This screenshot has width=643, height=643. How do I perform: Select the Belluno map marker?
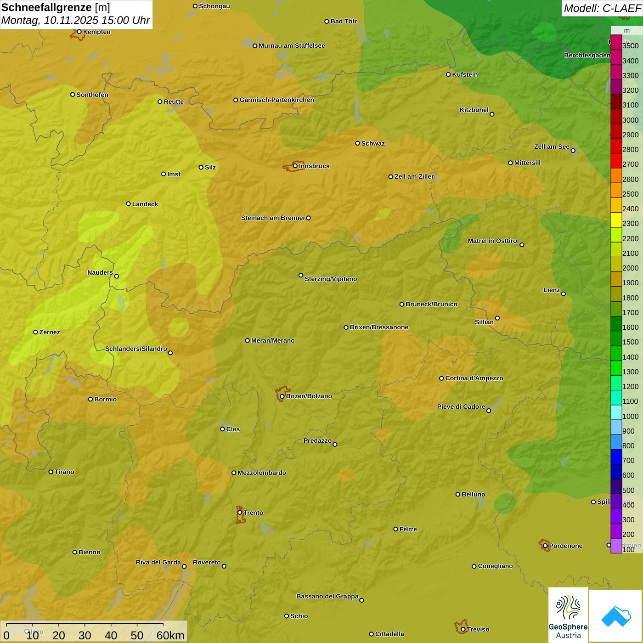[x=458, y=494]
